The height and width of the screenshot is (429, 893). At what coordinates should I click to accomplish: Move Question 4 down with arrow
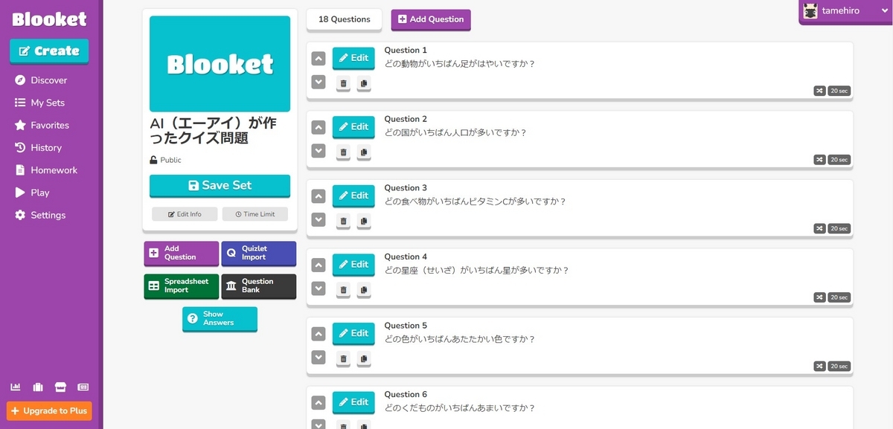(319, 288)
